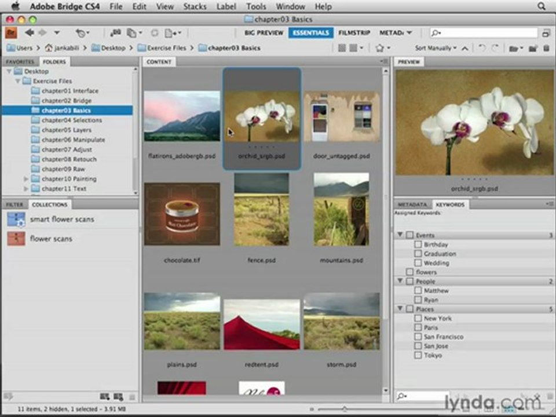Click New Collection icon in Collections panel

click(x=105, y=396)
